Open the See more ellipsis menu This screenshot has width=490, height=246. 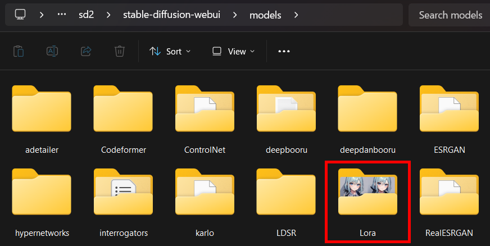pos(284,51)
